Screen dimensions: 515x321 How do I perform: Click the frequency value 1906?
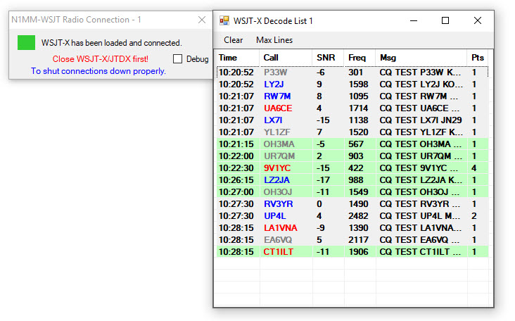click(358, 252)
